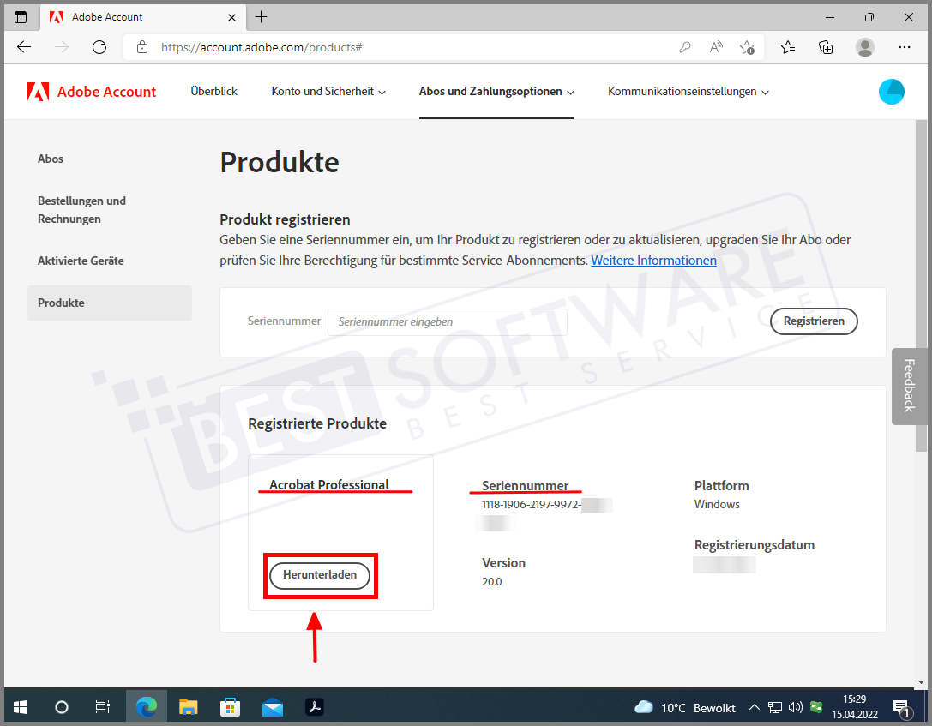The image size is (932, 726).
Task: Open the Weitere Informationen link
Action: click(653, 260)
